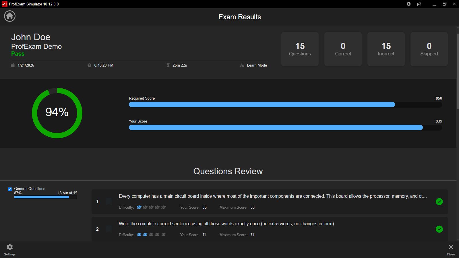Open the user account icon in title bar

(x=408, y=4)
